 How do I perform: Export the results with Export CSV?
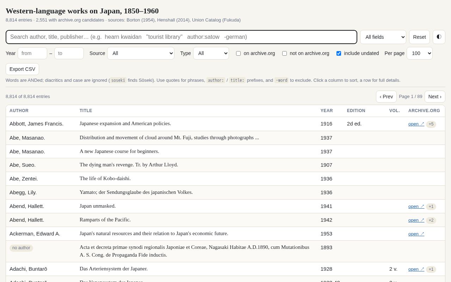pyautogui.click(x=22, y=69)
